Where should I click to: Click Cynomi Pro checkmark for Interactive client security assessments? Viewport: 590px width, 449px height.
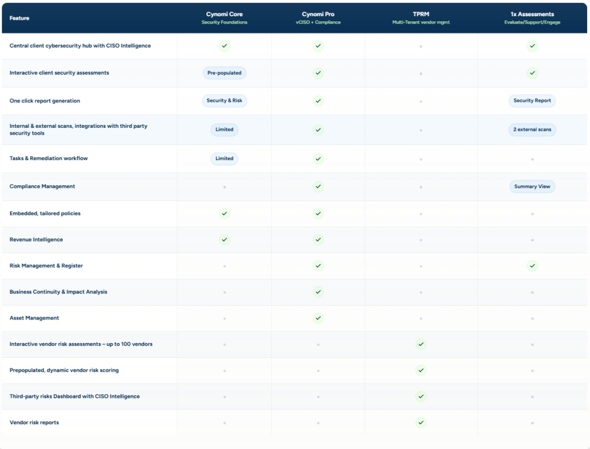click(318, 73)
